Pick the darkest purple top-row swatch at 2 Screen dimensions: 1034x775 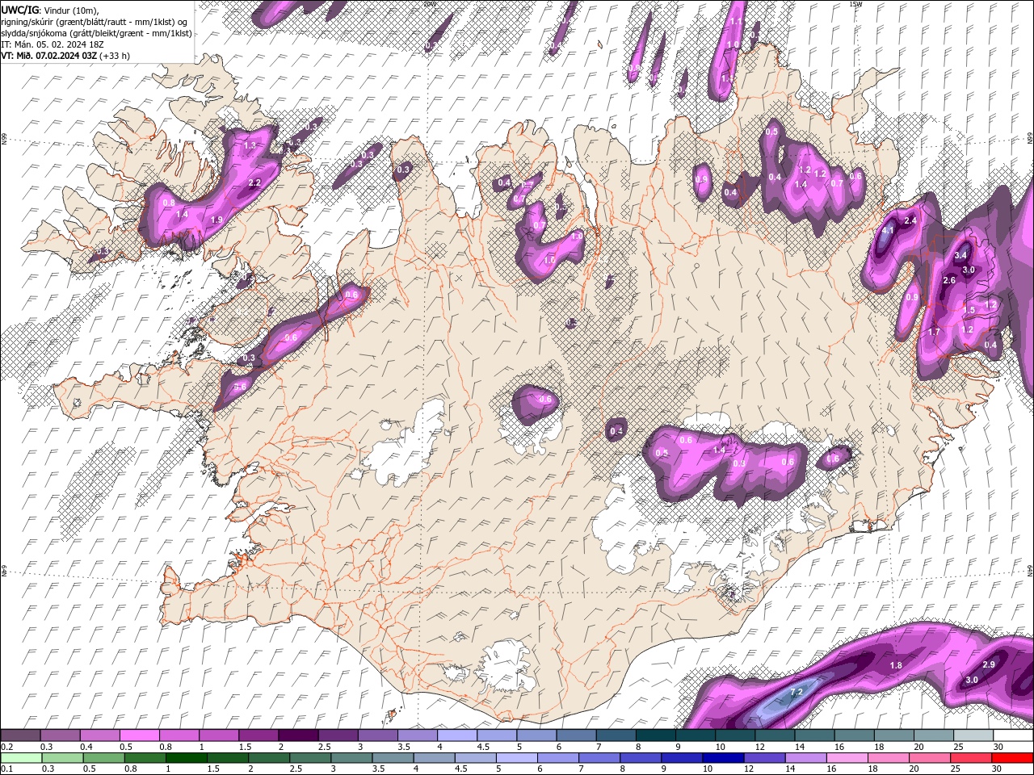(x=297, y=735)
